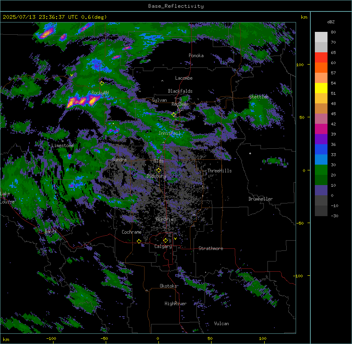Click the 45 value on dBZ legend
This screenshot has width=352, height=344.
(333, 114)
